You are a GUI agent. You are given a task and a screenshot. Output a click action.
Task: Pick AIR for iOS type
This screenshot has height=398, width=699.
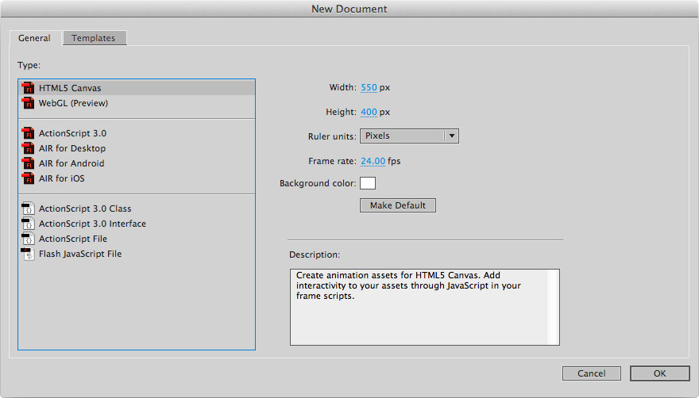pos(137,178)
